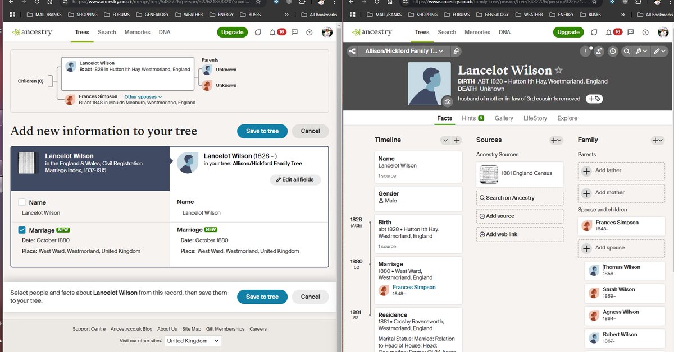Image resolution: width=674 pixels, height=352 pixels.
Task: Open the profile avatar menu in the left window
Action: tap(327, 33)
